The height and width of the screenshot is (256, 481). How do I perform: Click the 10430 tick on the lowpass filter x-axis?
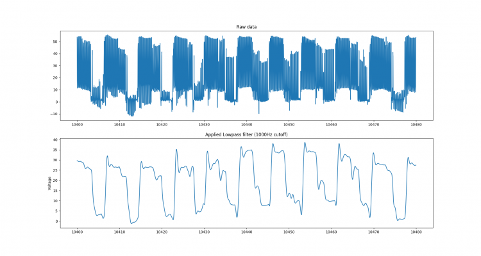click(x=204, y=232)
